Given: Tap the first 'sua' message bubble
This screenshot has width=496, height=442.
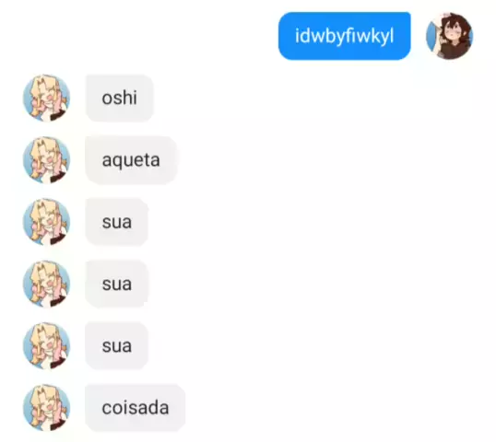Looking at the screenshot, I should point(117,222).
